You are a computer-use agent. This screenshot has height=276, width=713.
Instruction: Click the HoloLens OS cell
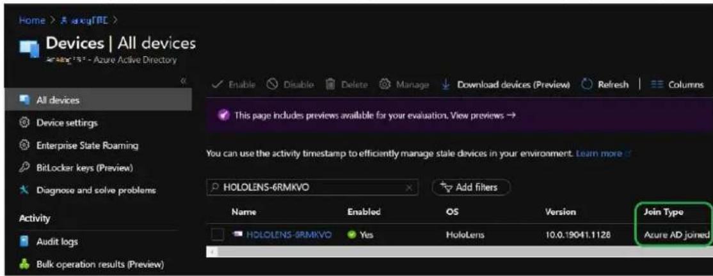(x=463, y=234)
